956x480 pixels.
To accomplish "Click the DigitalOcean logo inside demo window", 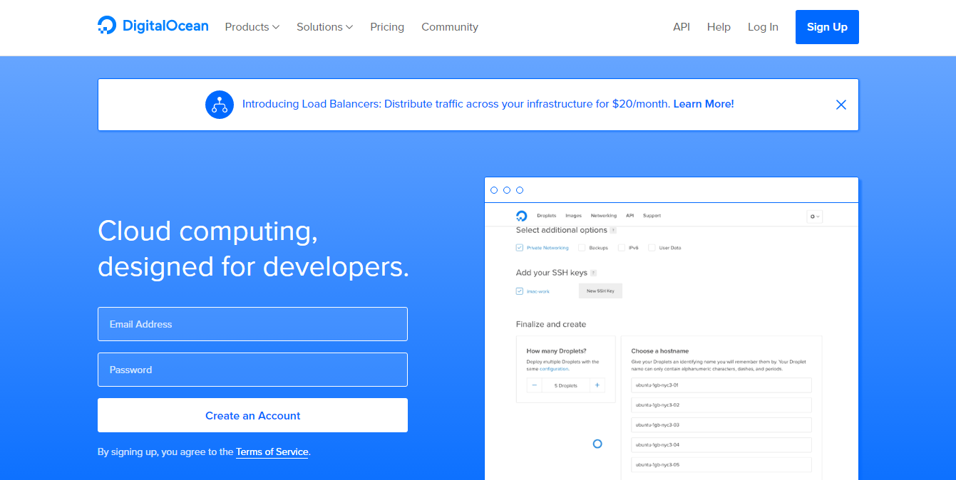I will [x=521, y=216].
